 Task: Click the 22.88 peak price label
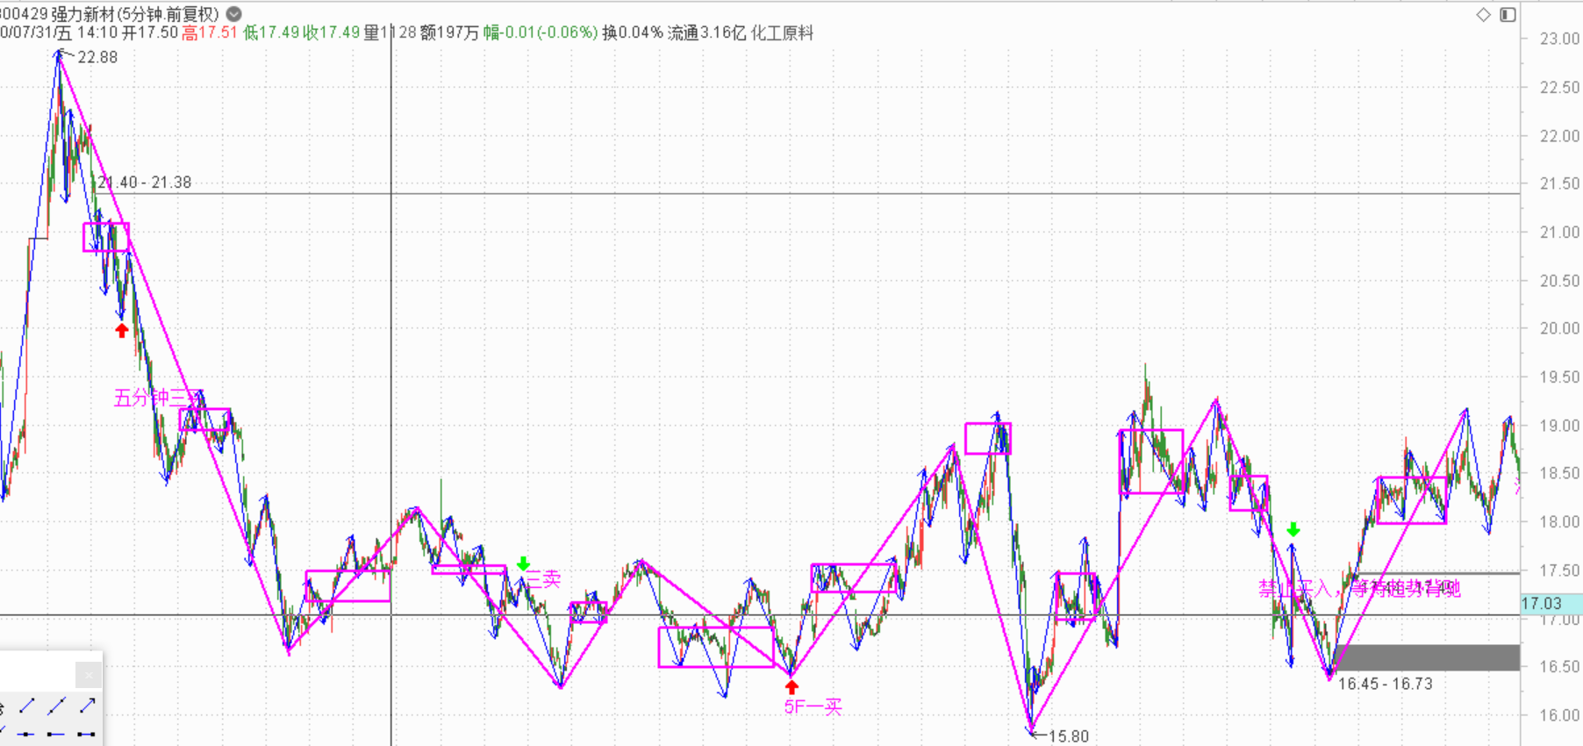pos(97,57)
